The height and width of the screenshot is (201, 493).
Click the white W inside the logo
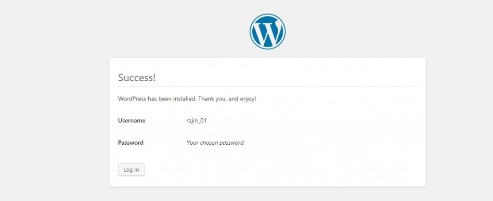(x=267, y=31)
